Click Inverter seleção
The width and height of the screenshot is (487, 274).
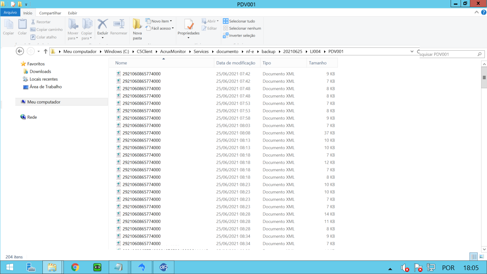pos(239,35)
